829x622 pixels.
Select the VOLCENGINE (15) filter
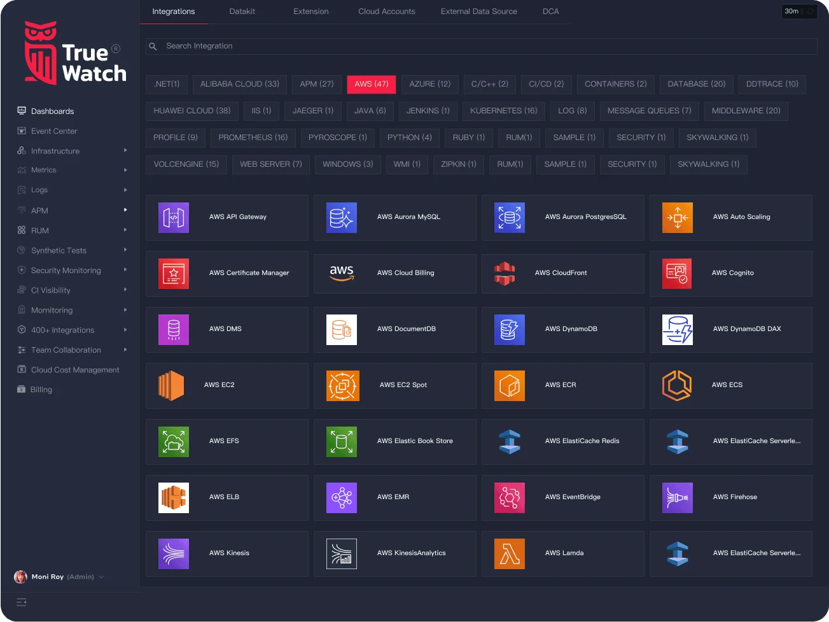186,164
